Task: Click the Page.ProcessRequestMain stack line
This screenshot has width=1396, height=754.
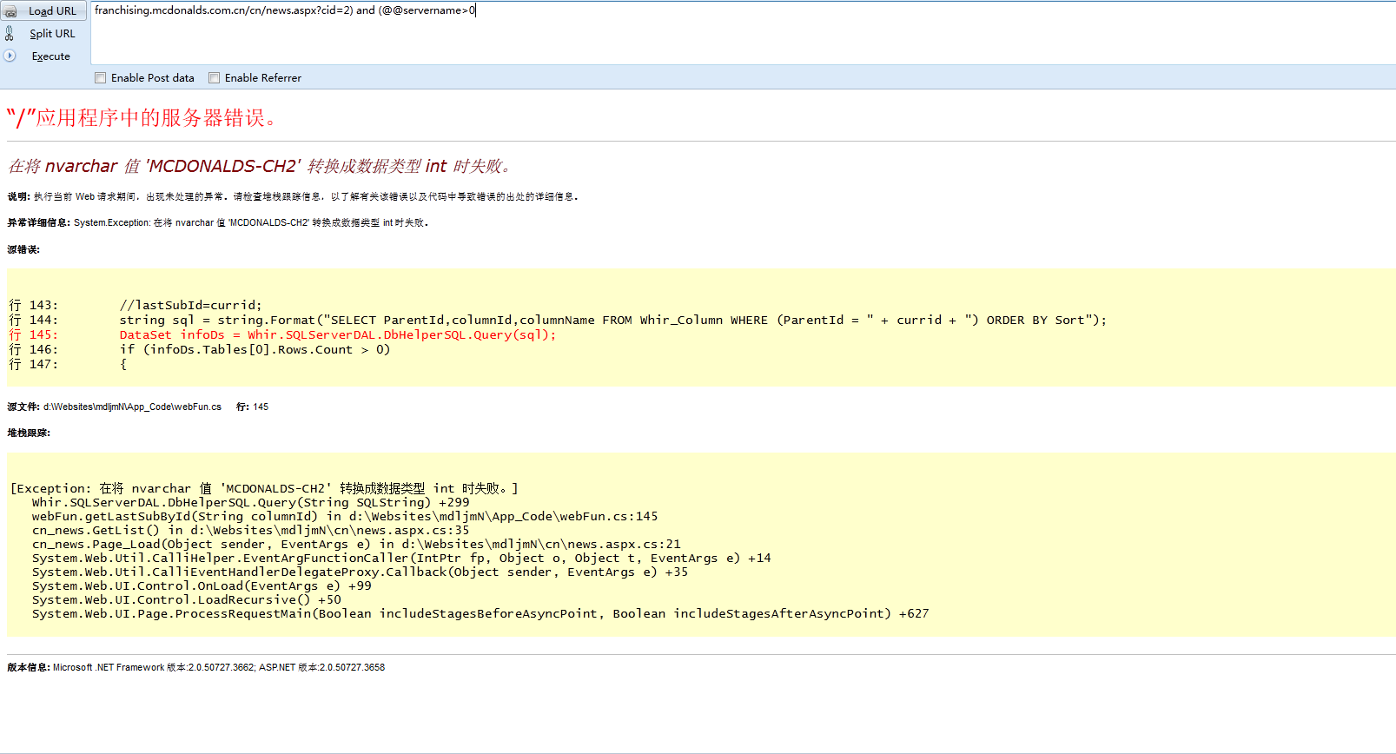Action: pos(480,613)
